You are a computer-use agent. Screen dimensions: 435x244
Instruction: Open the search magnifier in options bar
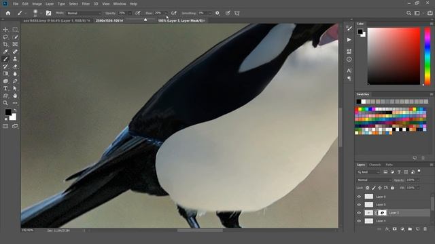click(x=408, y=13)
